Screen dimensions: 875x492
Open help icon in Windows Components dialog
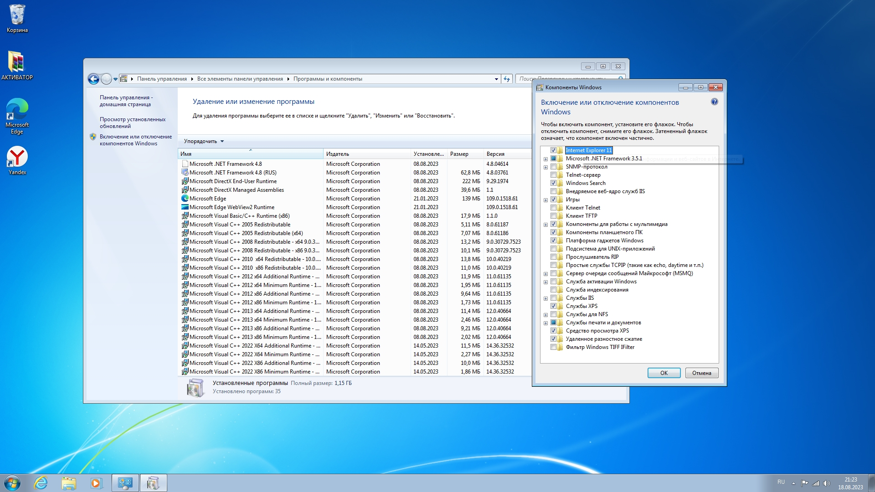coord(714,102)
